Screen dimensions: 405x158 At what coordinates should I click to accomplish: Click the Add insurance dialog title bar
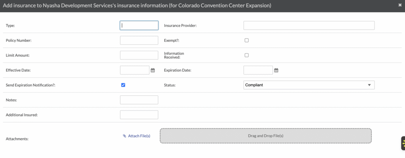(x=158, y=6)
